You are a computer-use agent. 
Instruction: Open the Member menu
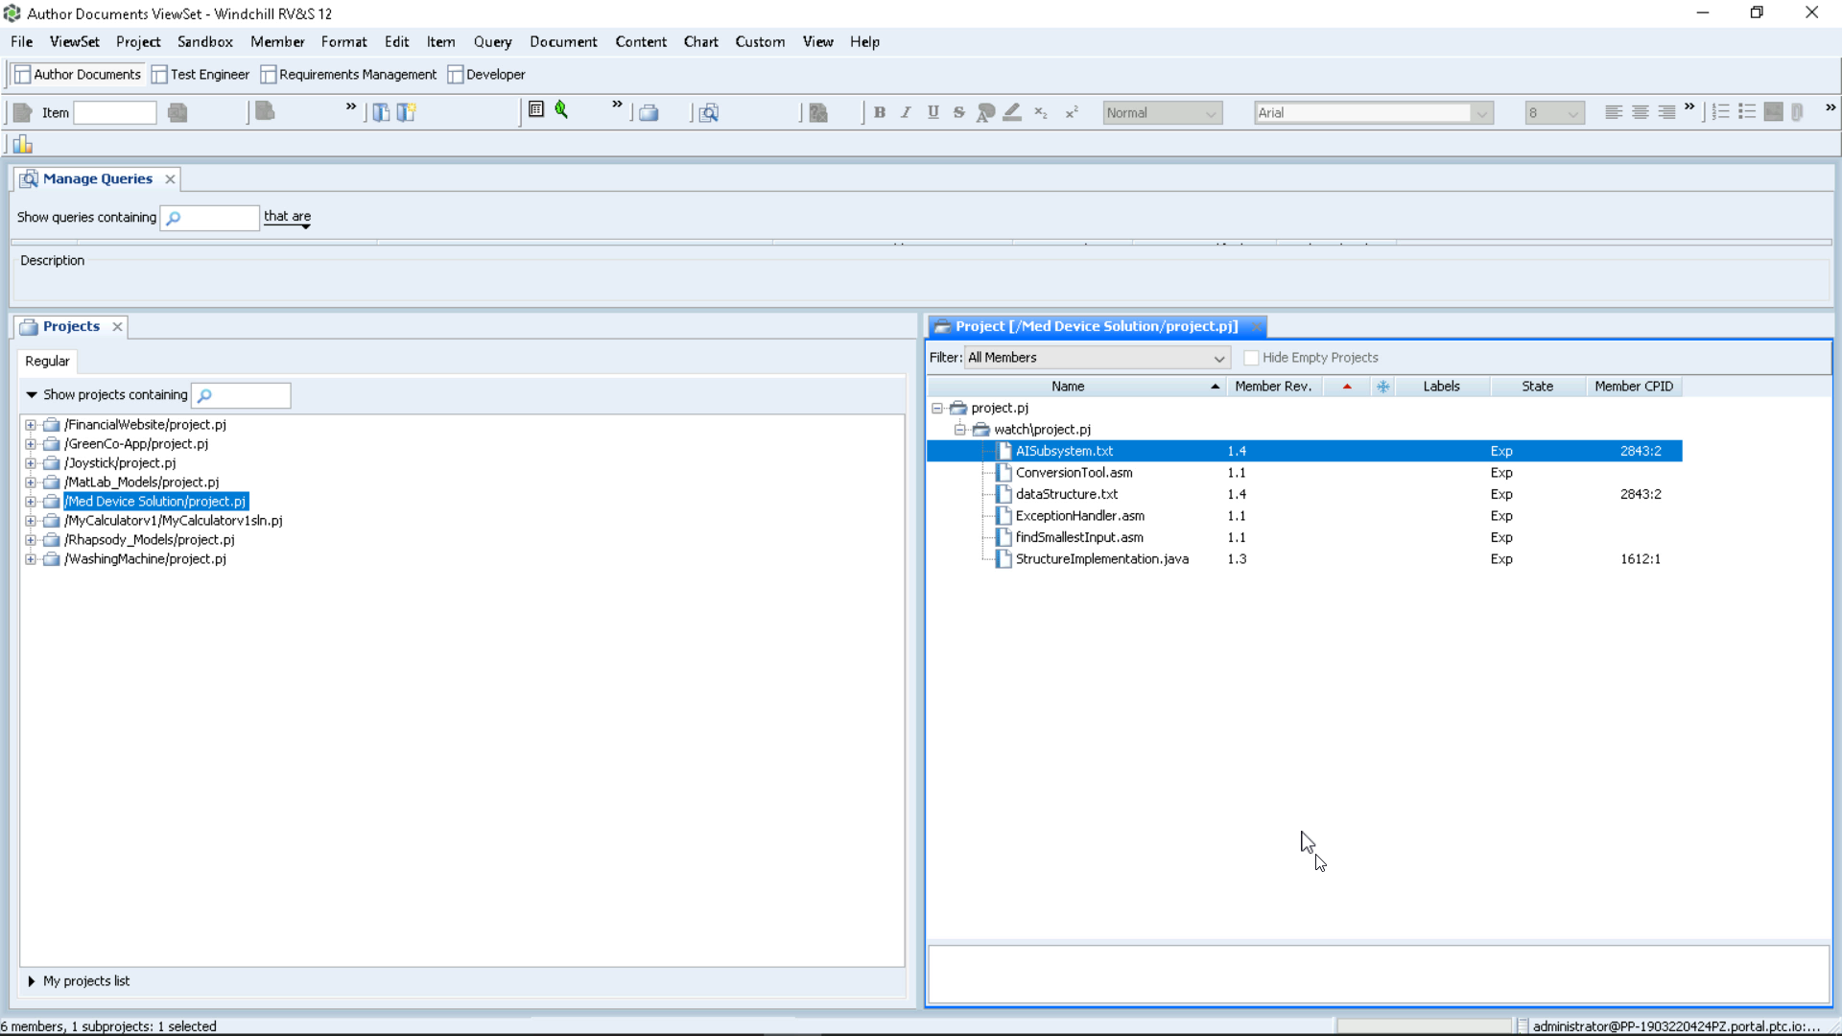coord(277,42)
